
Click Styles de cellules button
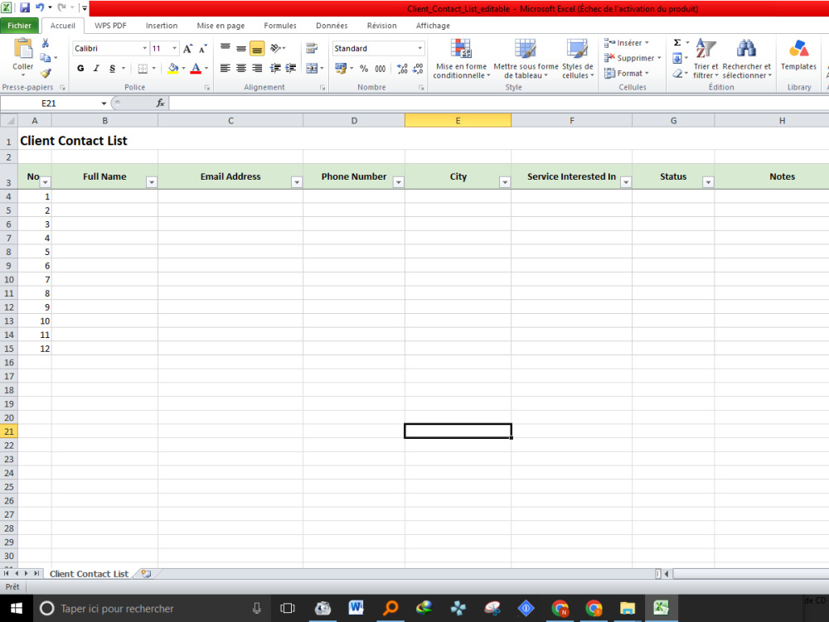click(577, 59)
